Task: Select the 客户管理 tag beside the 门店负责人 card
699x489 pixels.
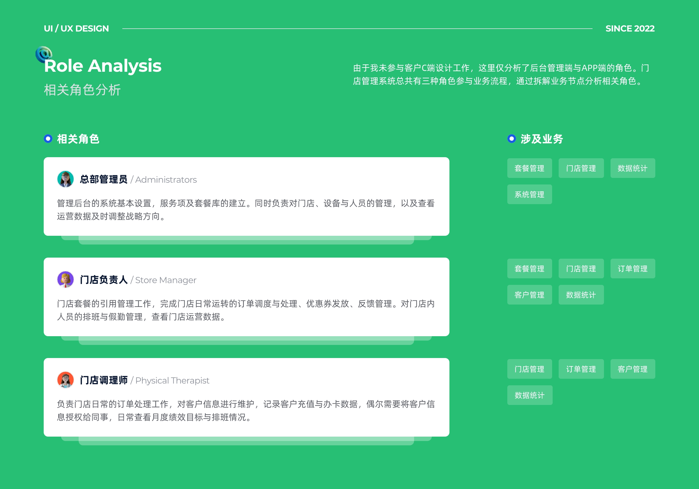Action: pos(529,294)
